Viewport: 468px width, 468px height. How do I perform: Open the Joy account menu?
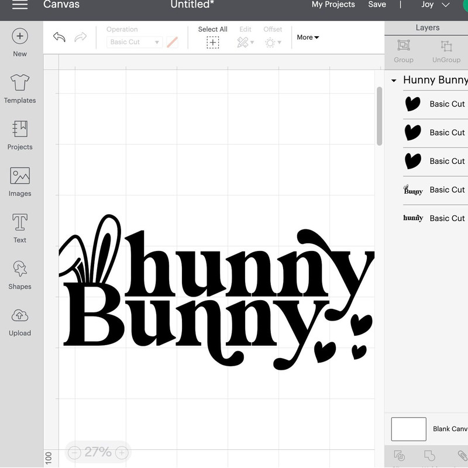click(x=433, y=5)
